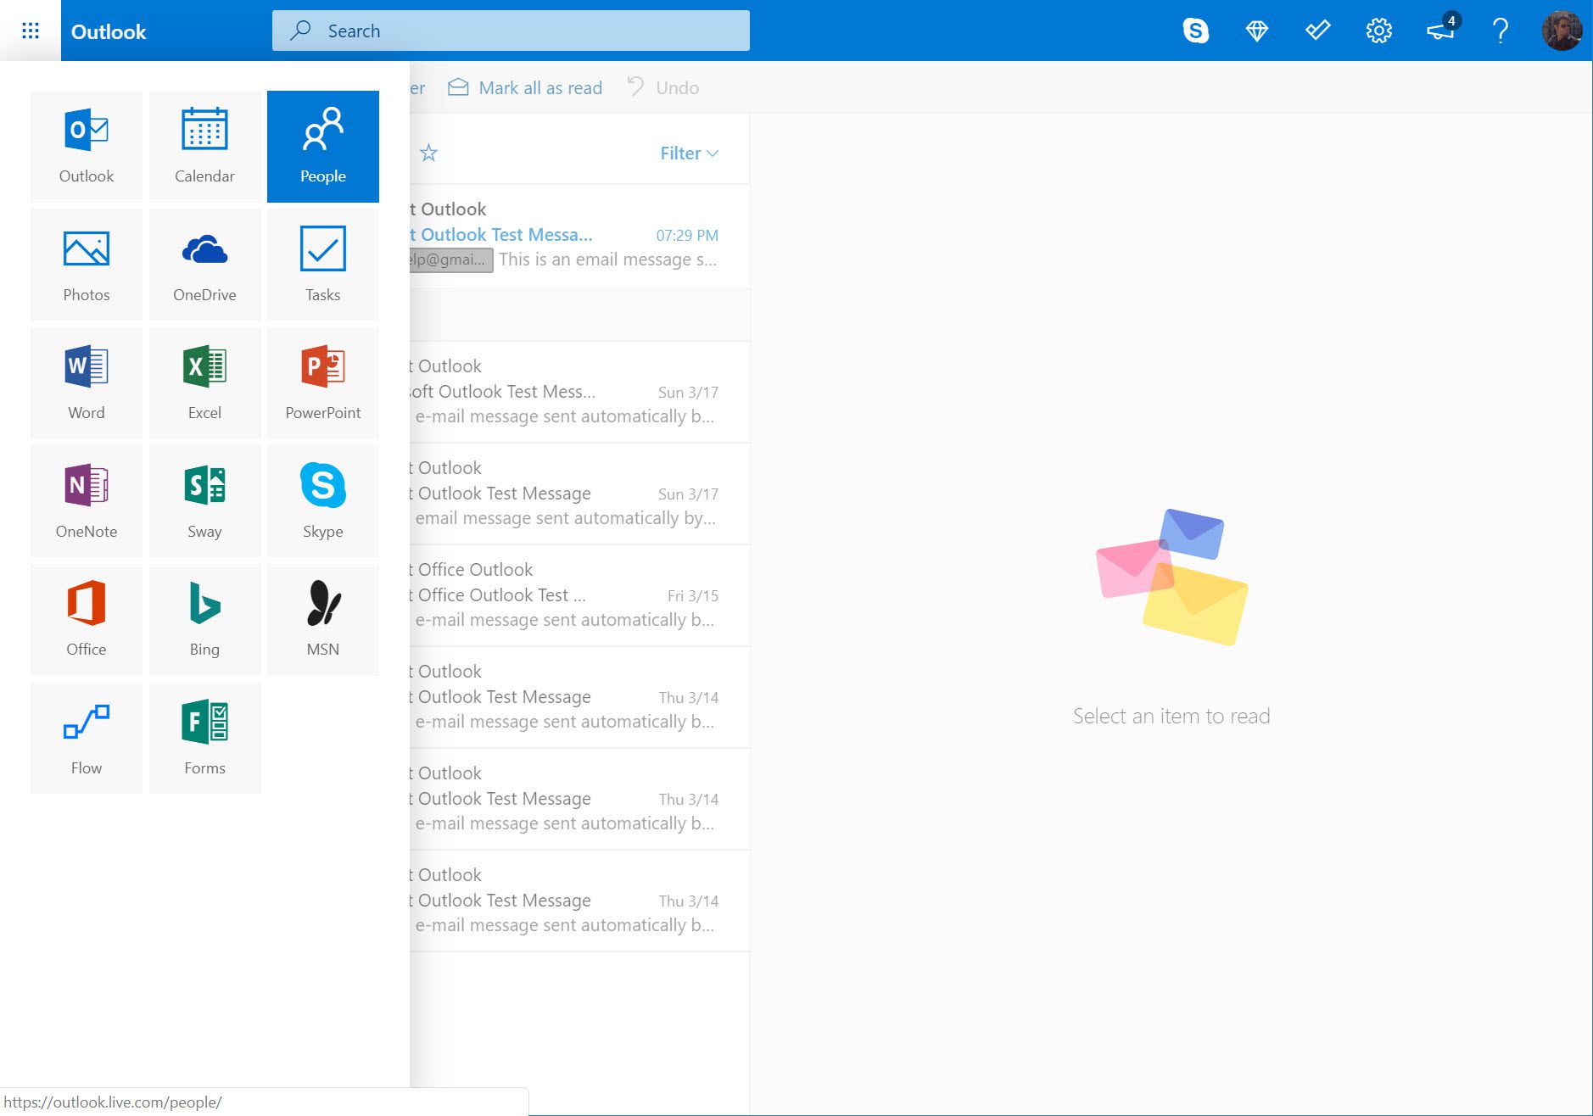The image size is (1593, 1116).
Task: Open the Fri 3/15 Office Outlook Test message
Action: pos(579,595)
